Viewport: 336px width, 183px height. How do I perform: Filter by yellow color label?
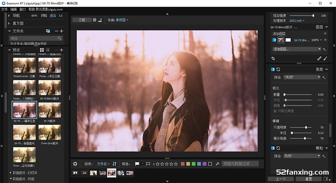tap(188, 164)
